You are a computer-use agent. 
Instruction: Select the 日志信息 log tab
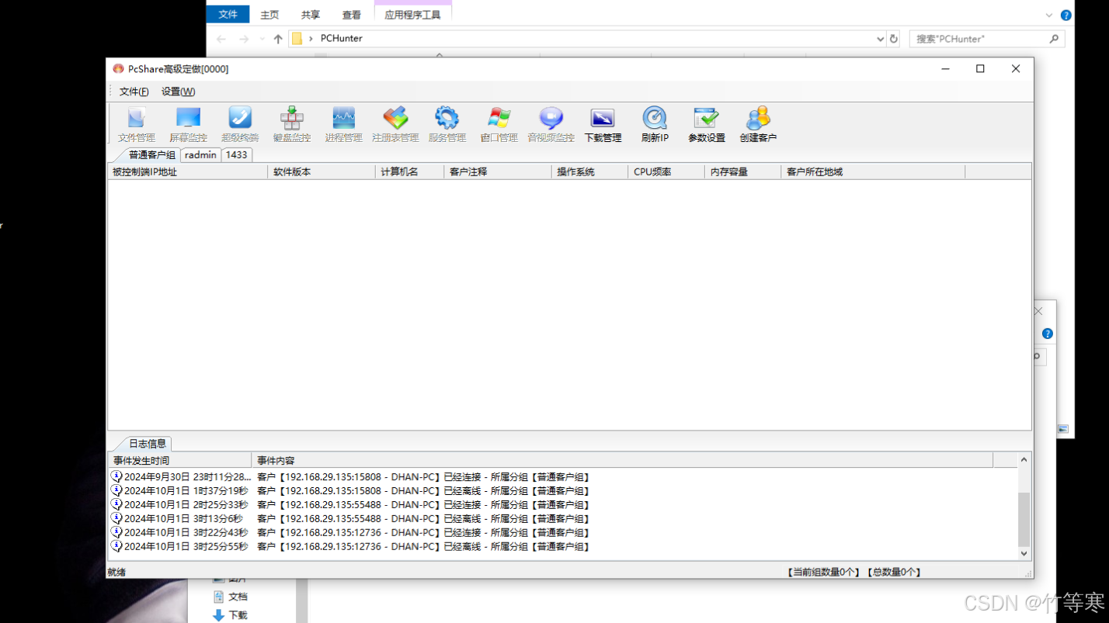(x=147, y=444)
